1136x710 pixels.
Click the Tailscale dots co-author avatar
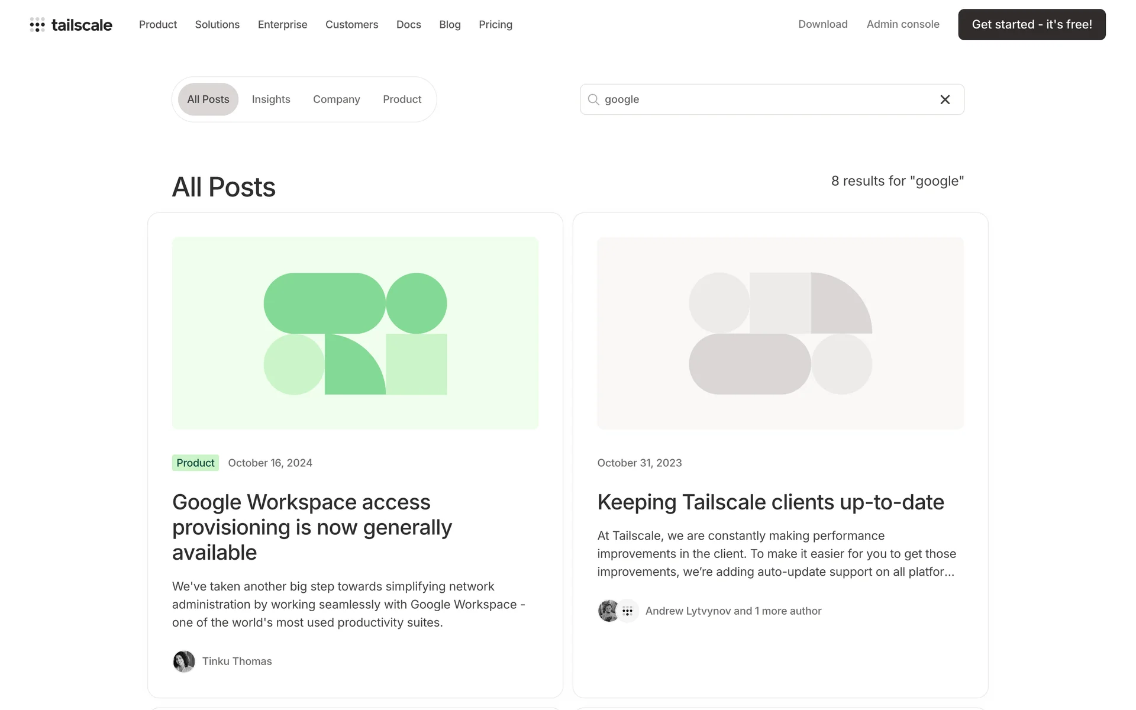(x=628, y=611)
